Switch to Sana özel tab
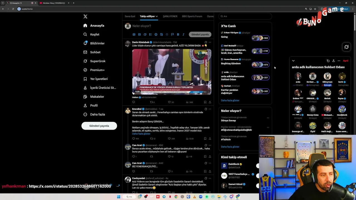The height and width of the screenshot is (200, 356). [130, 16]
